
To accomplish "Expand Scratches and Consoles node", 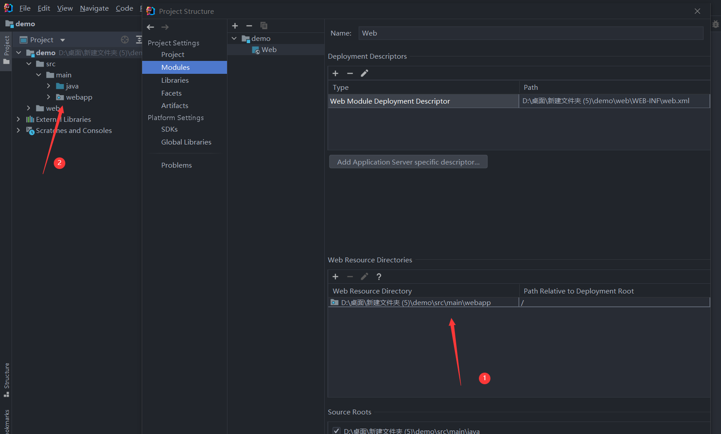I will [18, 130].
